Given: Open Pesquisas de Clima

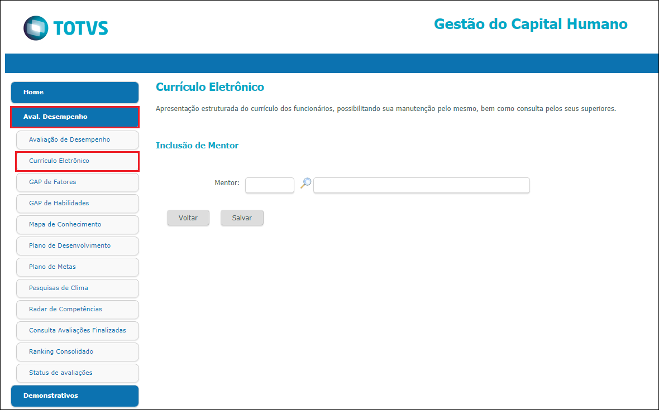Looking at the screenshot, I should [77, 288].
